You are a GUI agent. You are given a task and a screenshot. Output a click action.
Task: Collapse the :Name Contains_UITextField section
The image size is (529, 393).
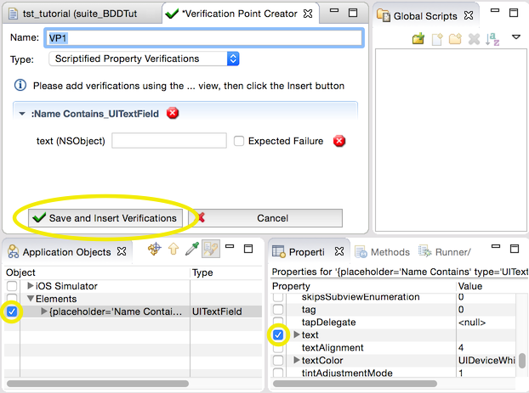tap(22, 114)
